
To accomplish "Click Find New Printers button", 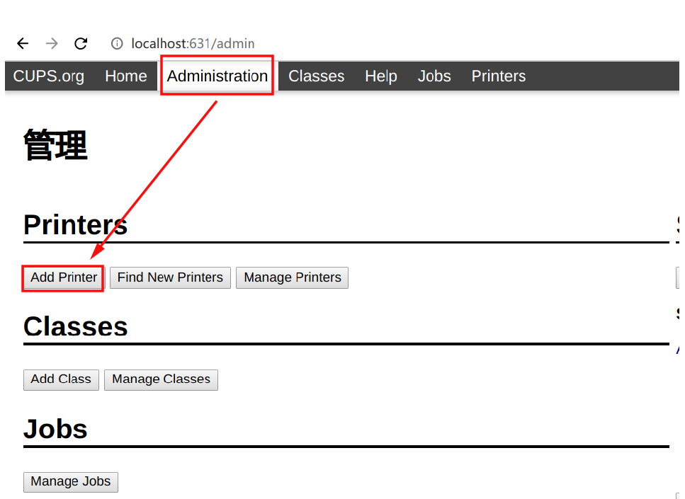I will point(170,277).
